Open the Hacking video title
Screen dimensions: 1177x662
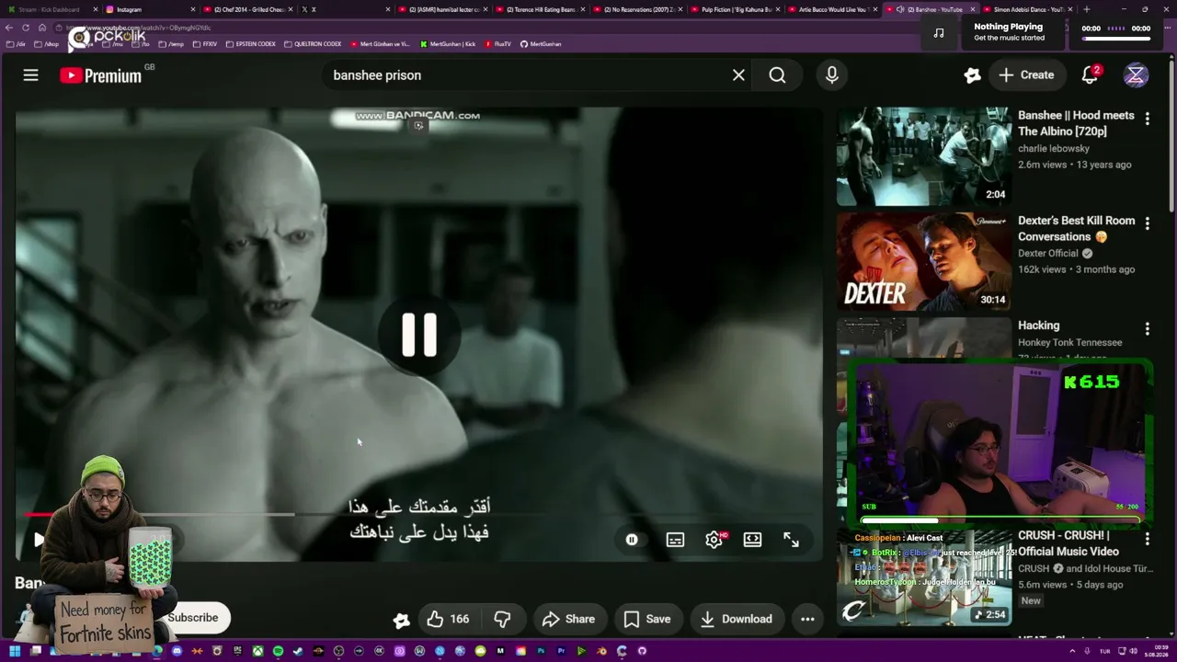pos(1039,325)
